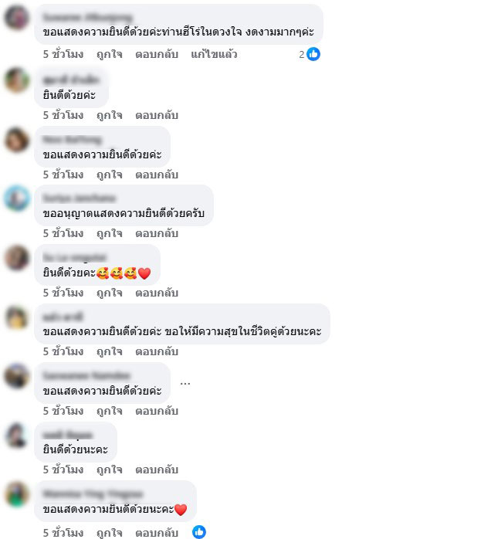
Task: Open the three-dots options menu beside the comment
Action: click(x=185, y=383)
